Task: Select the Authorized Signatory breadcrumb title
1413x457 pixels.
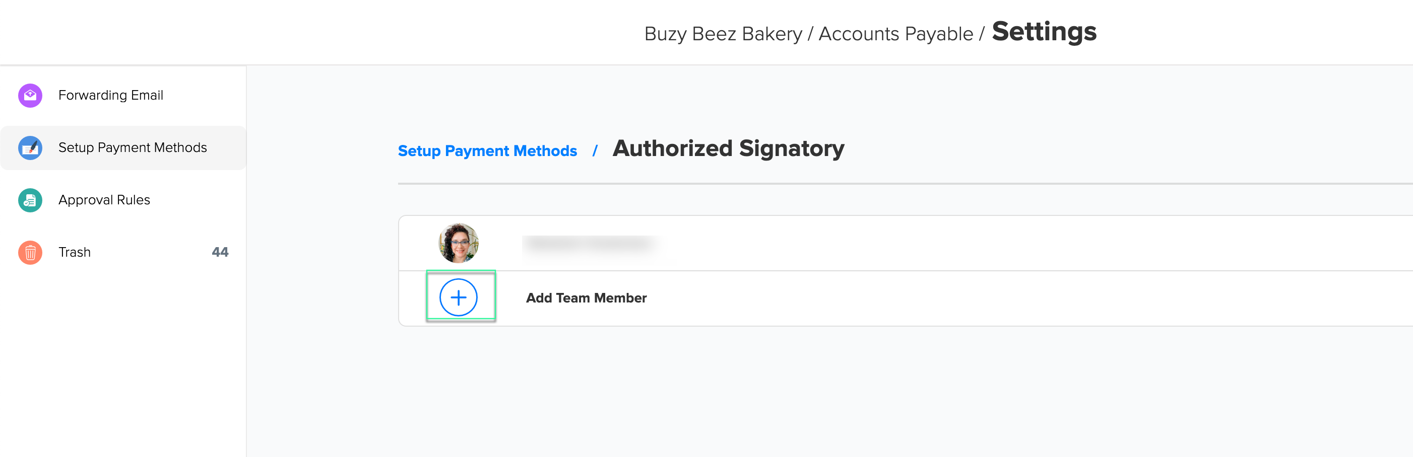Action: (x=729, y=148)
